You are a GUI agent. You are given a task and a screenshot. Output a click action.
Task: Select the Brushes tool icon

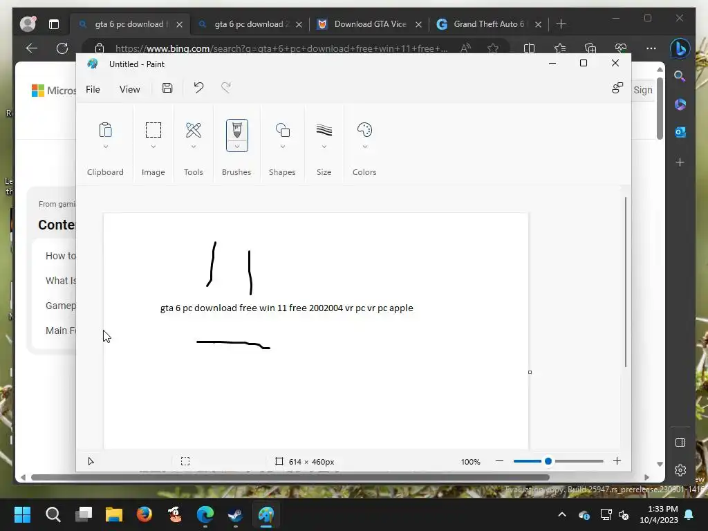point(237,131)
